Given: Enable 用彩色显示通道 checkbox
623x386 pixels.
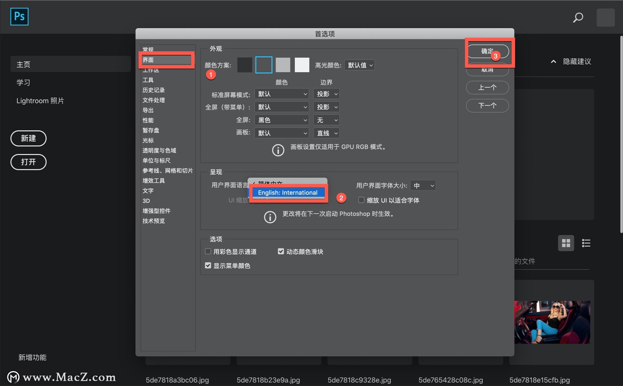Looking at the screenshot, I should pos(208,251).
